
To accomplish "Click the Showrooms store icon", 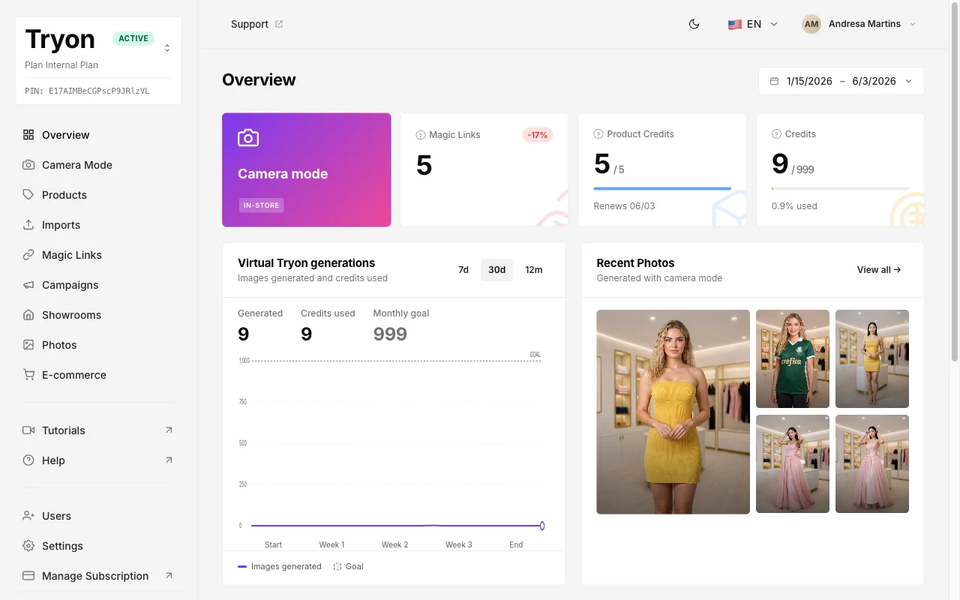I will pos(28,315).
